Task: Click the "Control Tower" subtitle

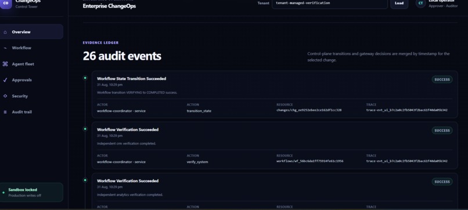Action: (x=27, y=6)
